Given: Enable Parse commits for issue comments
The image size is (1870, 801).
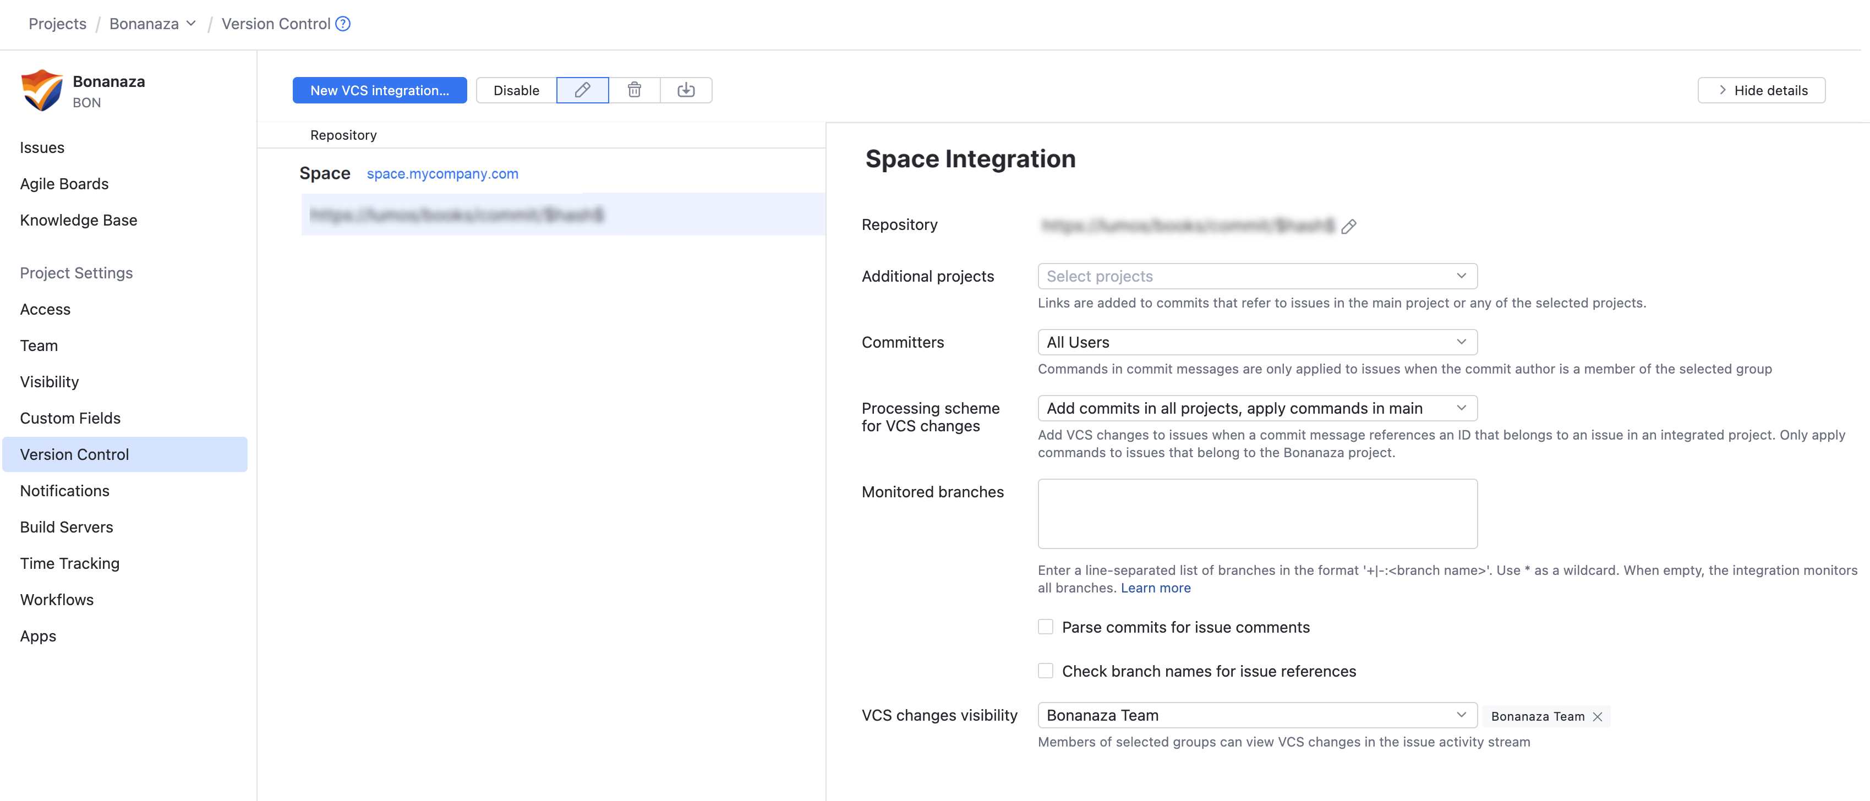Looking at the screenshot, I should pos(1046,626).
